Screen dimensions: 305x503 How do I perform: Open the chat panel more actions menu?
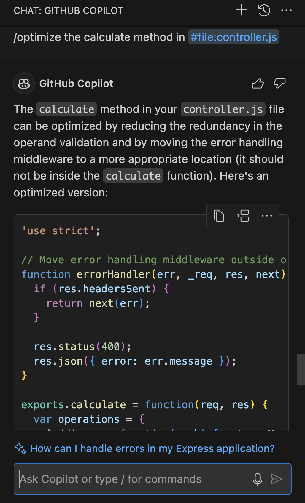coord(286,10)
